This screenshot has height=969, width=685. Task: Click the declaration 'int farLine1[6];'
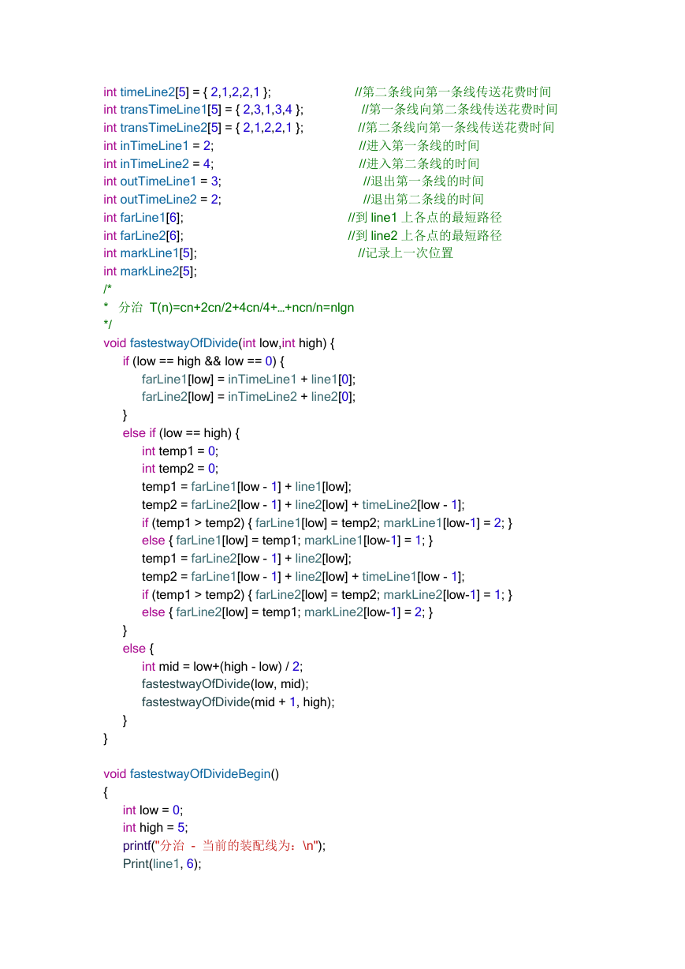143,218
